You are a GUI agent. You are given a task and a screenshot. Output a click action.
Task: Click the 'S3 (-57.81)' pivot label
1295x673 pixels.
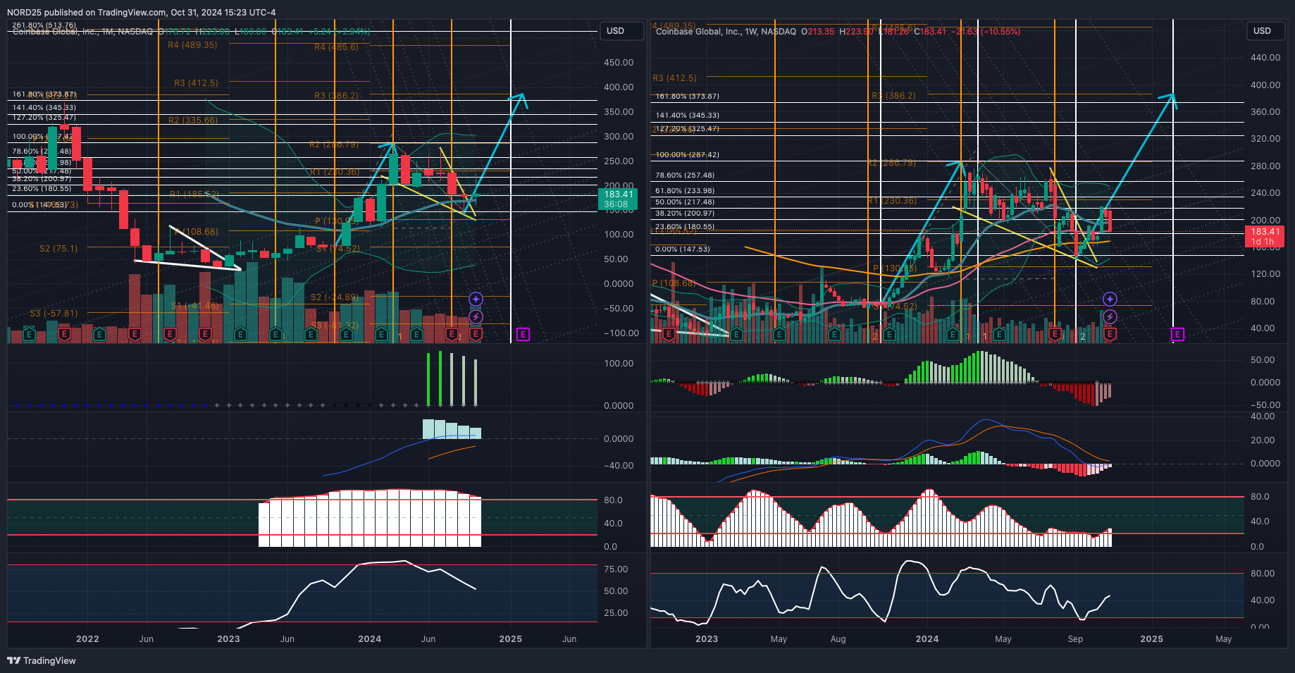click(x=54, y=314)
